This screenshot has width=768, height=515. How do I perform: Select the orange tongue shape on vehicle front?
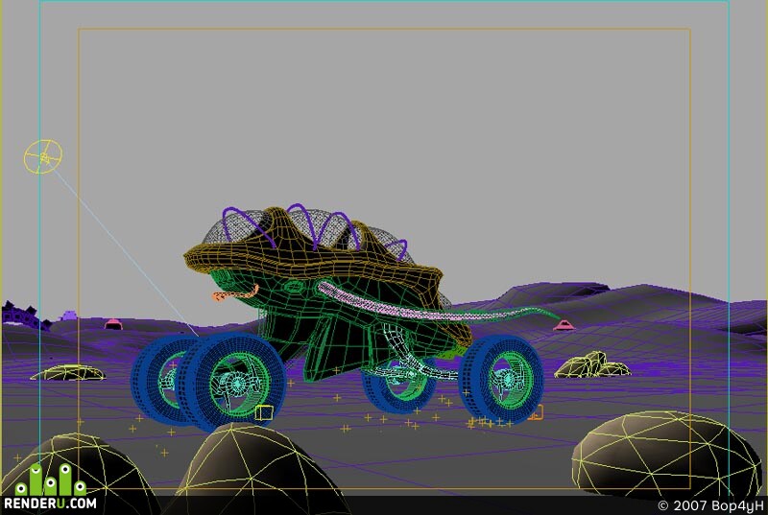(x=234, y=293)
